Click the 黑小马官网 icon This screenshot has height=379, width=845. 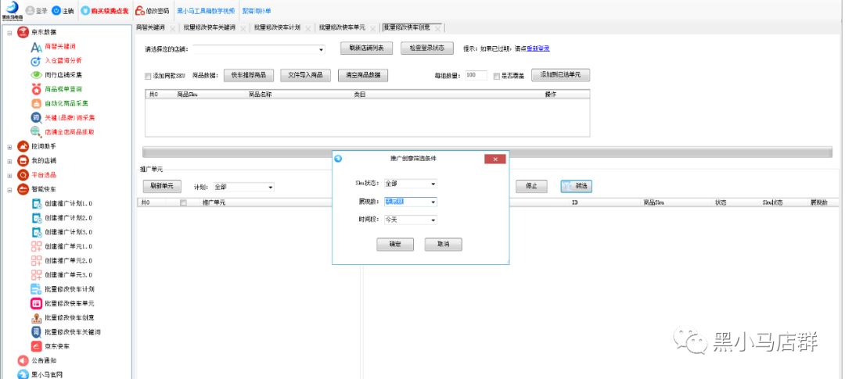(x=23, y=374)
